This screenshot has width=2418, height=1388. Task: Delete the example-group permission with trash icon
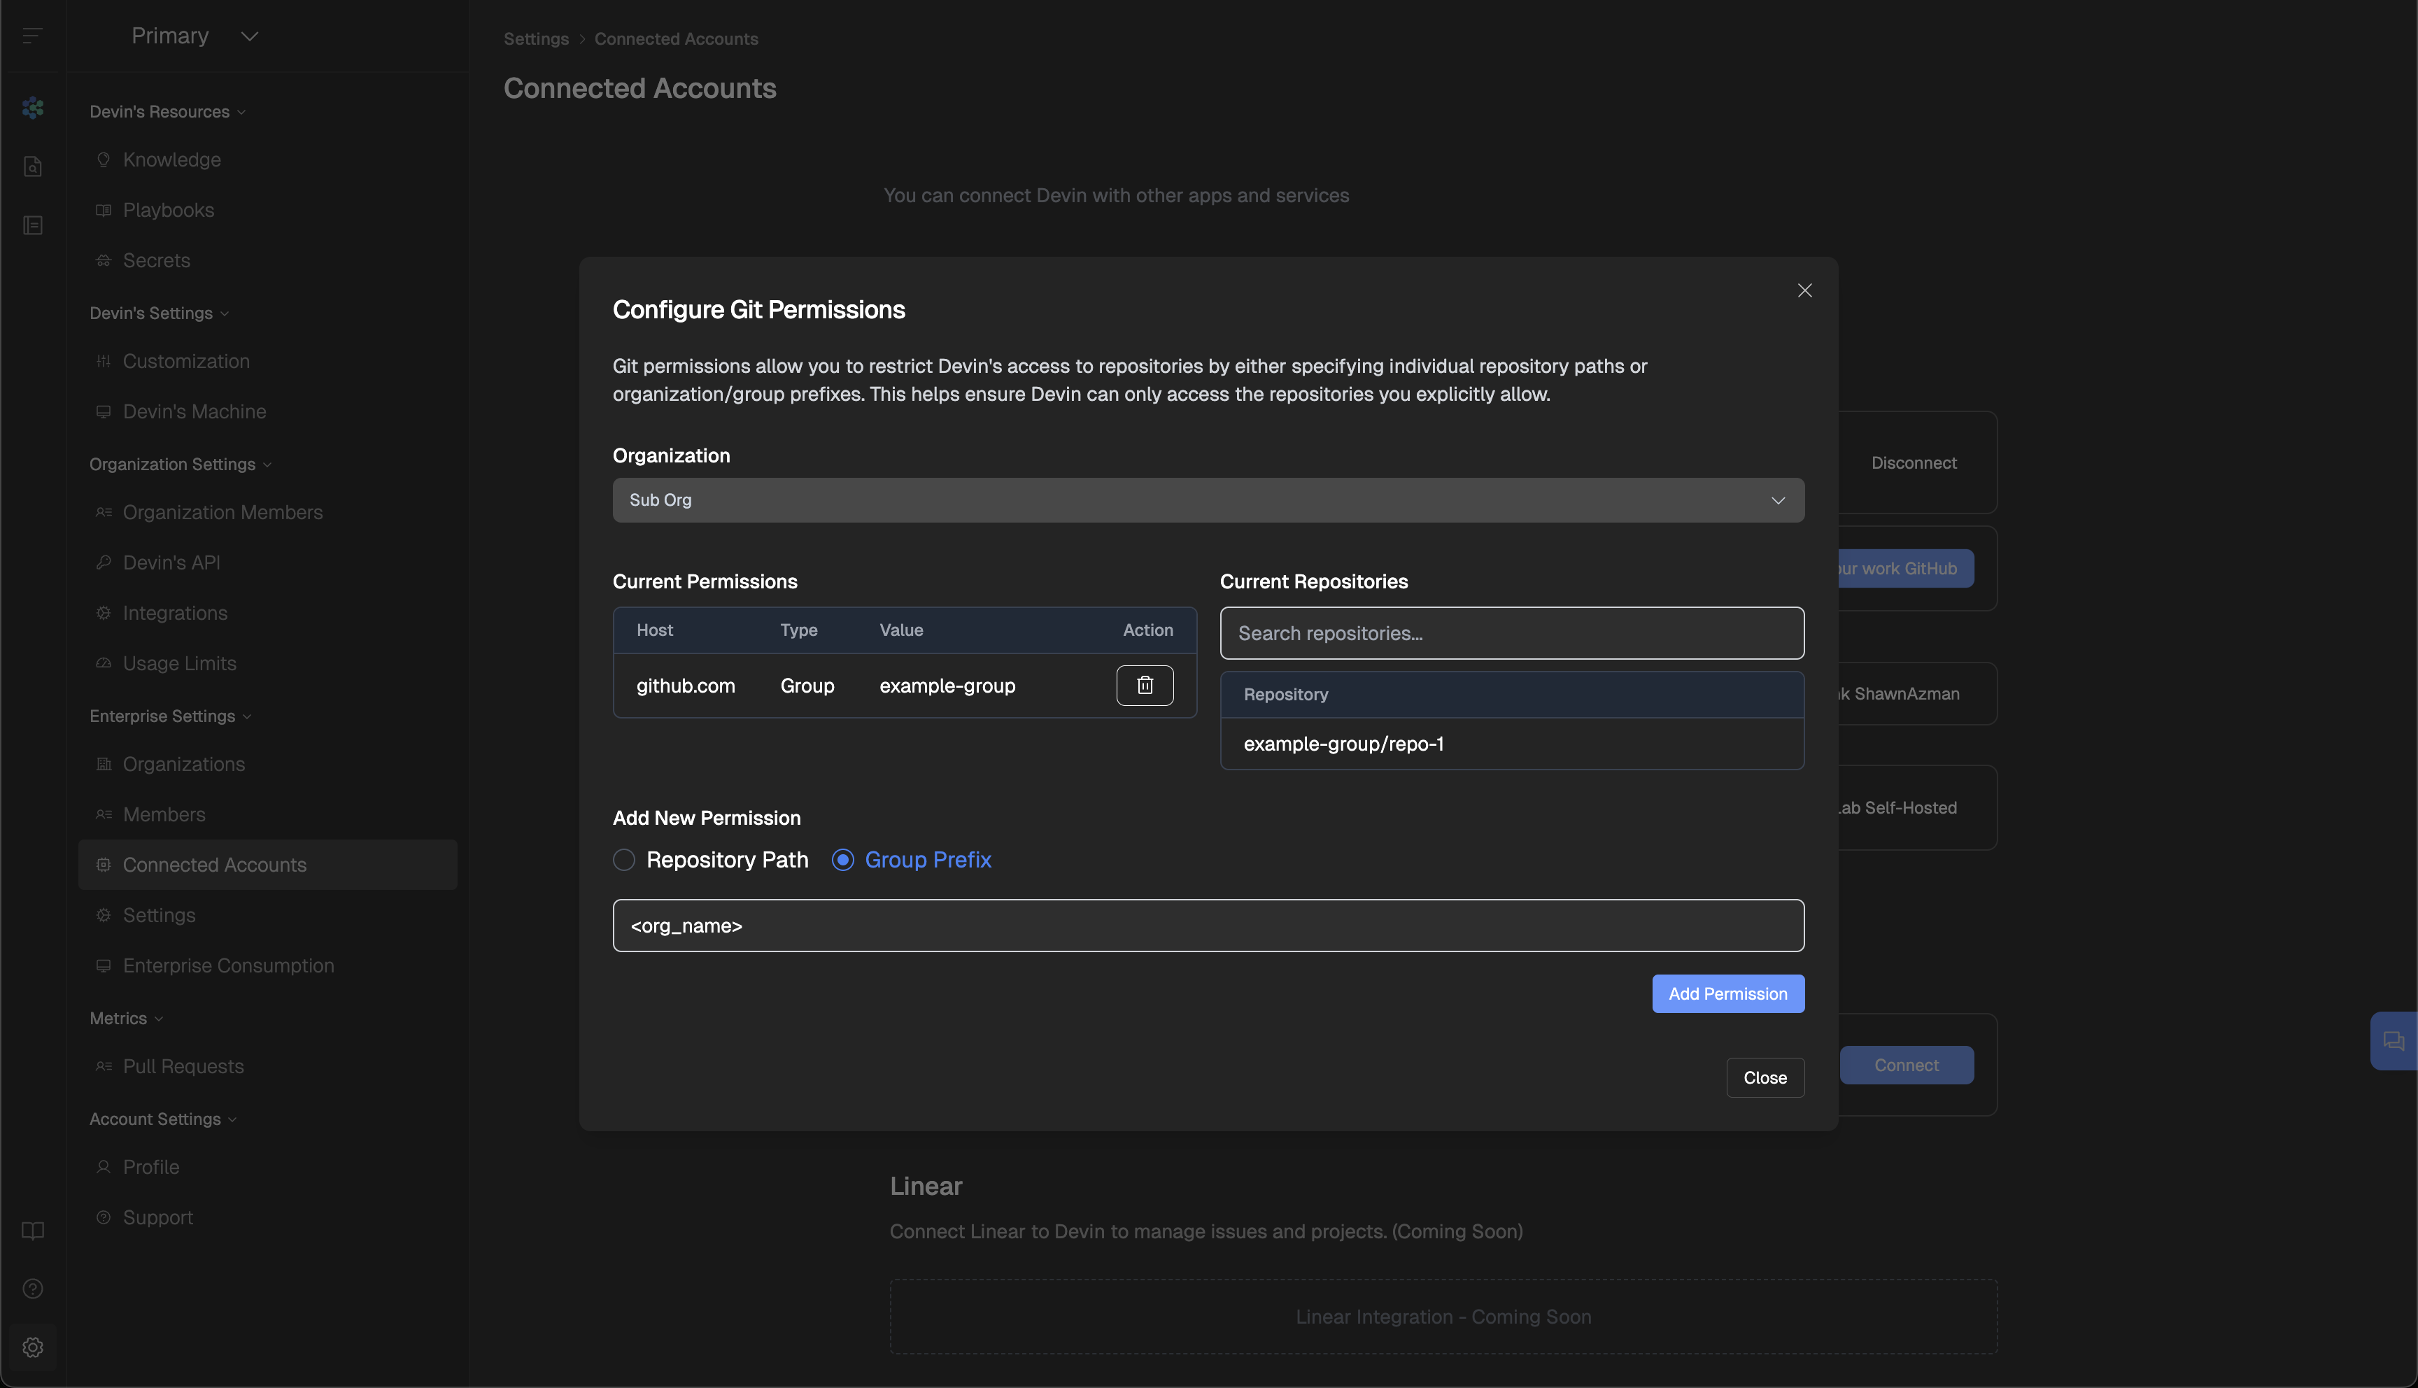click(1145, 686)
